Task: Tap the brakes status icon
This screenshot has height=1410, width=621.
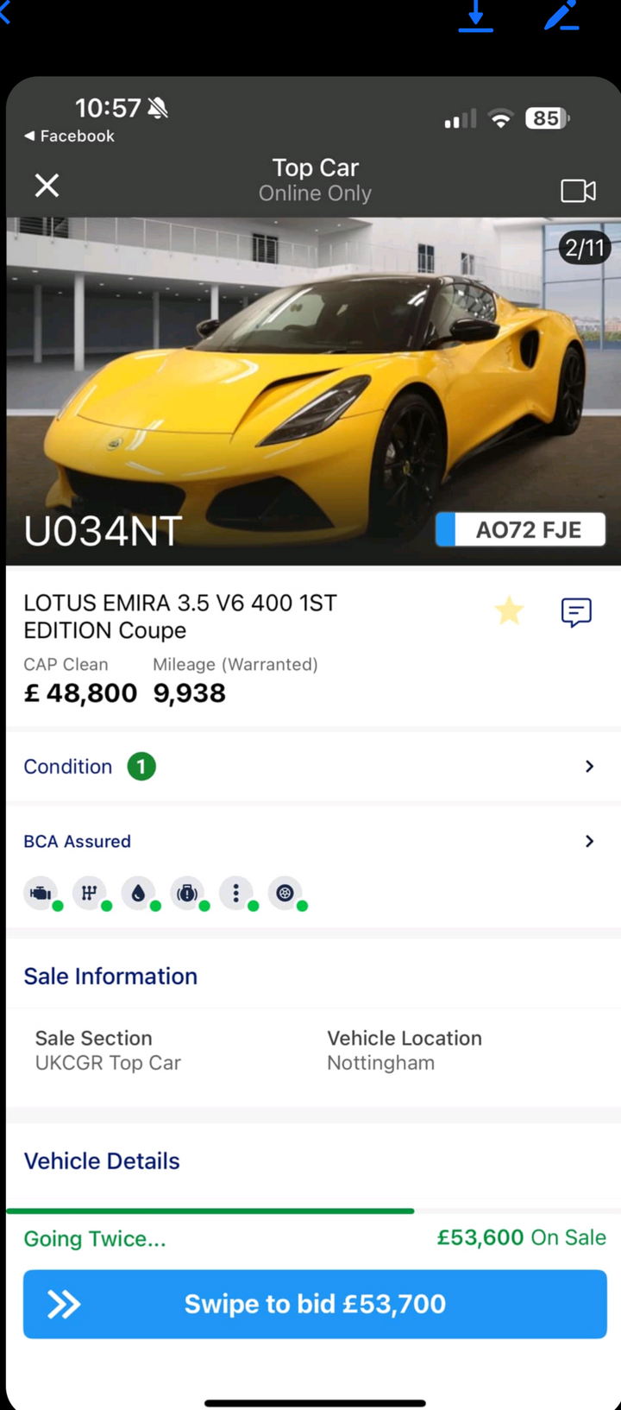Action: click(187, 893)
